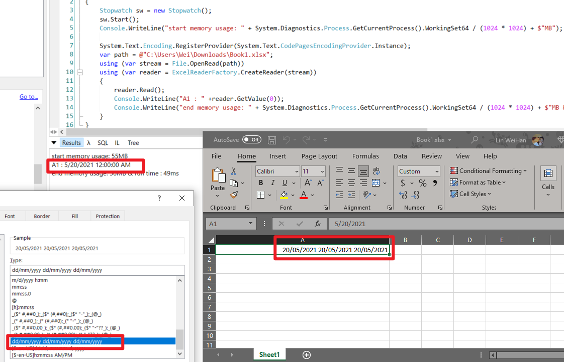The width and height of the screenshot is (564, 362).
Task: Click the Insert Function fx button
Action: (x=317, y=224)
